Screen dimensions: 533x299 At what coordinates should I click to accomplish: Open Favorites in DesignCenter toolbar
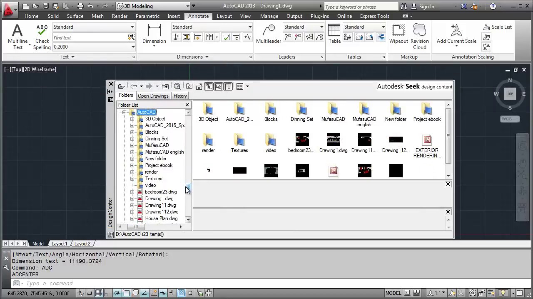189,86
